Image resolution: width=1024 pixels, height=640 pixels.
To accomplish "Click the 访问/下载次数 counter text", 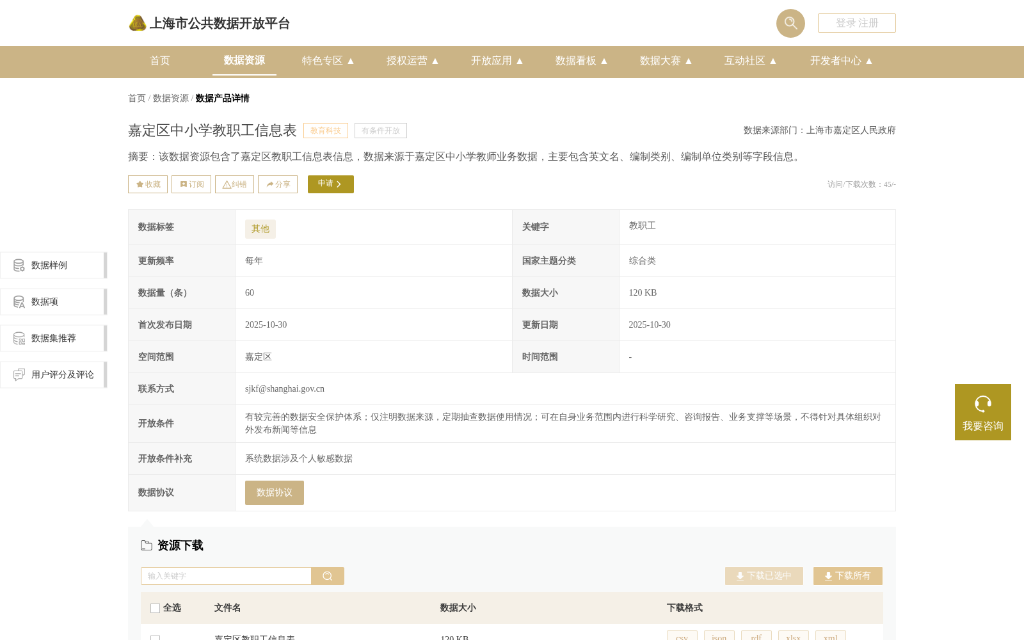I will [x=861, y=184].
